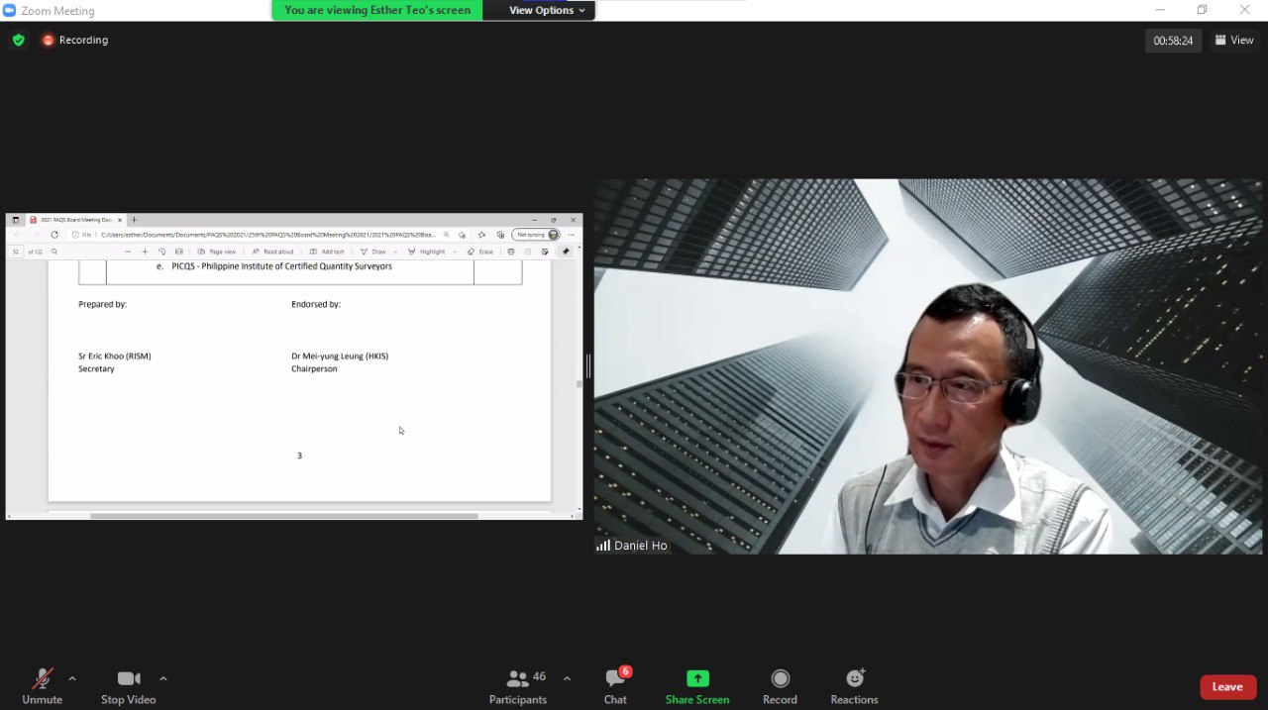Click the 'You are viewing Esther Teo's screen' banner

pos(377,11)
